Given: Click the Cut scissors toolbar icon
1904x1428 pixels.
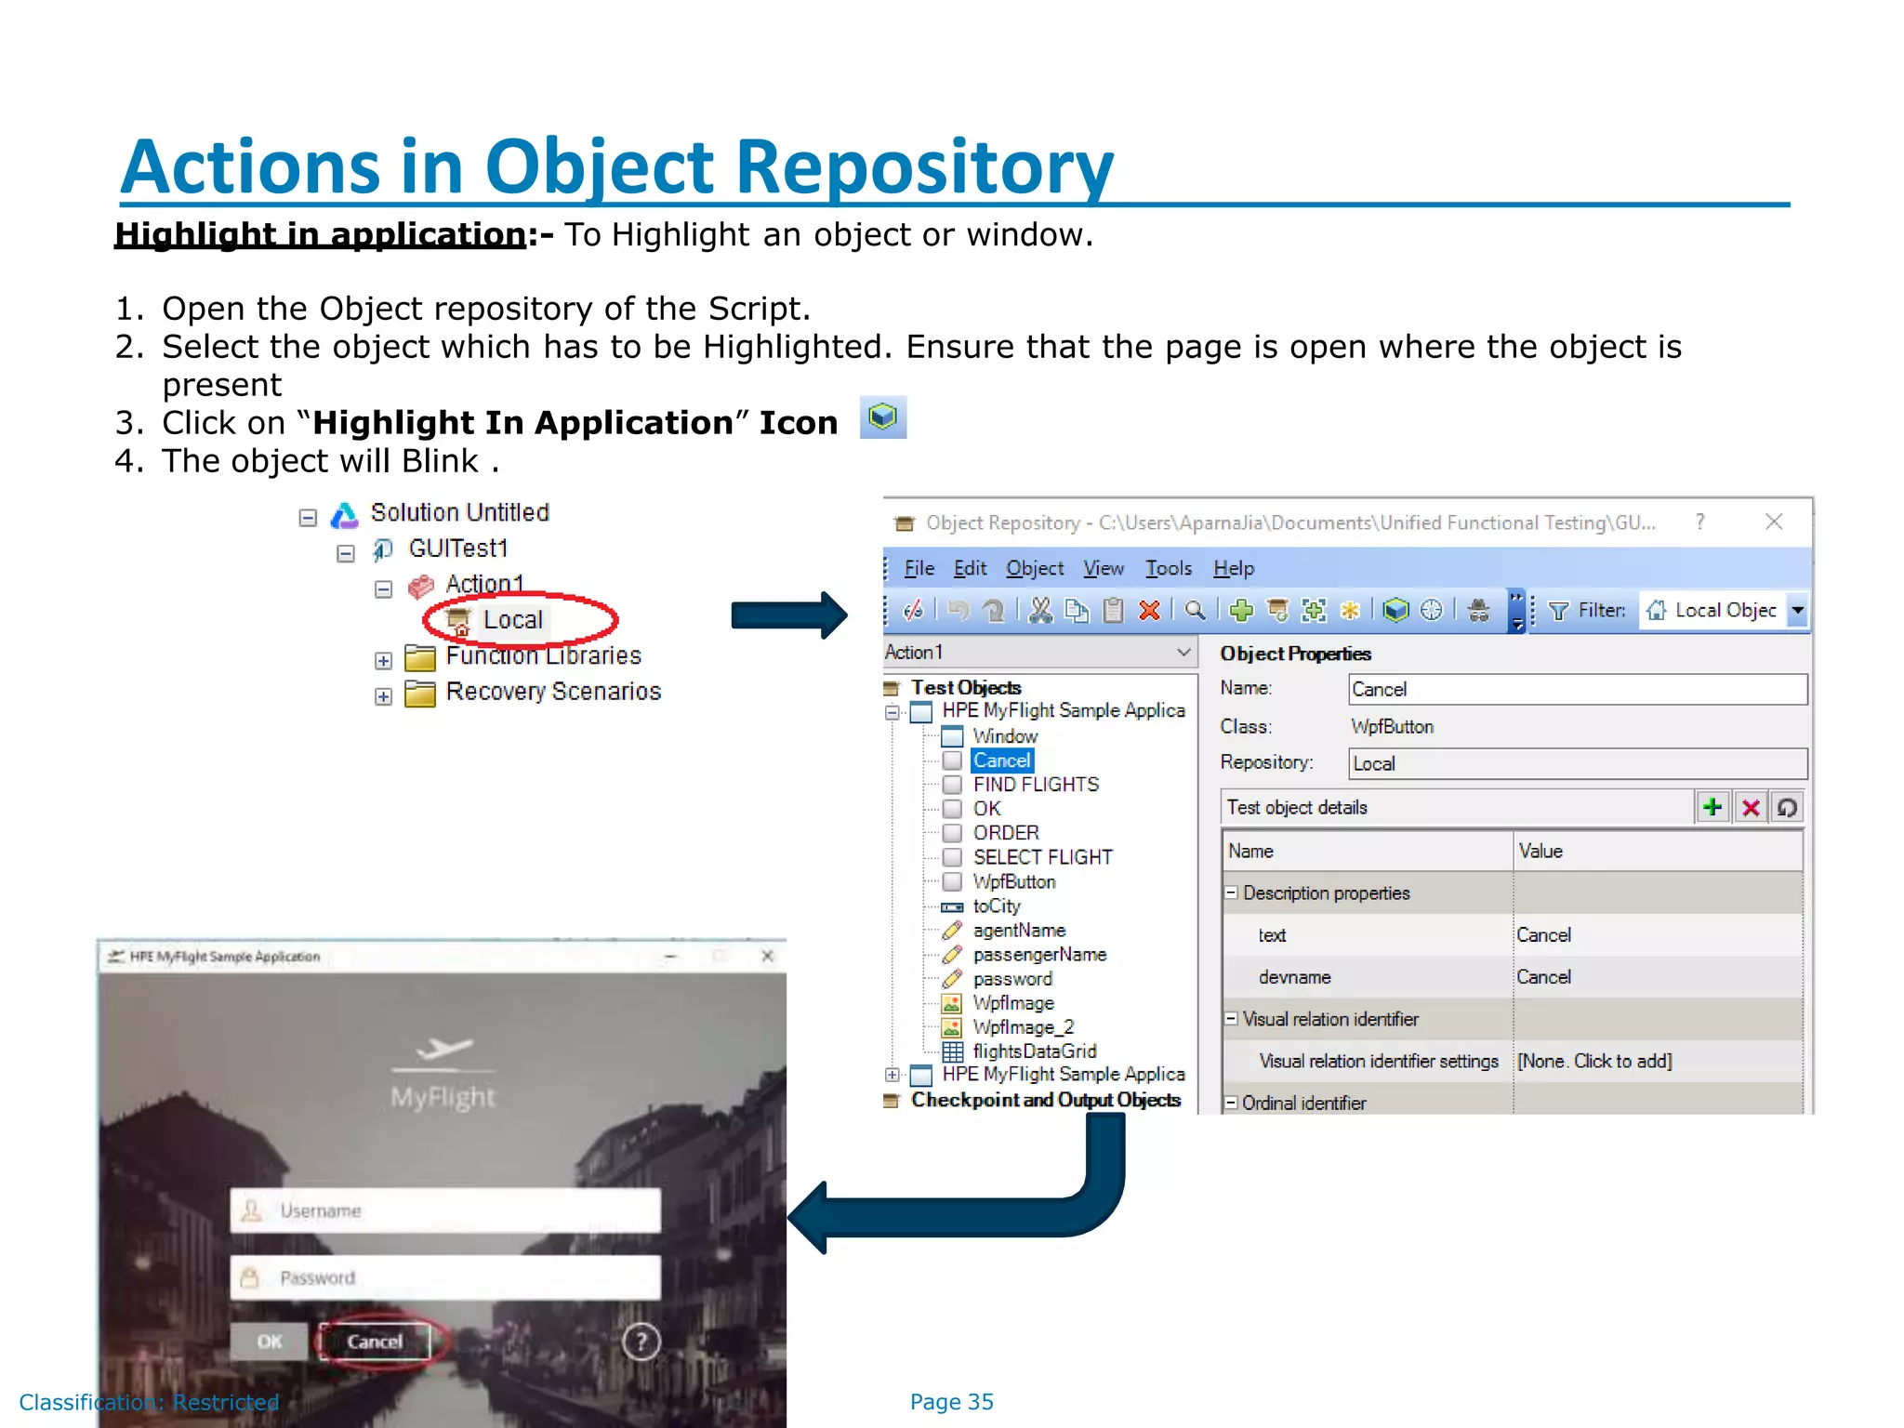Looking at the screenshot, I should 1041,610.
